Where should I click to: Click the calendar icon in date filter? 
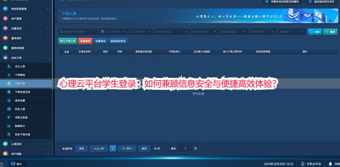(103, 32)
